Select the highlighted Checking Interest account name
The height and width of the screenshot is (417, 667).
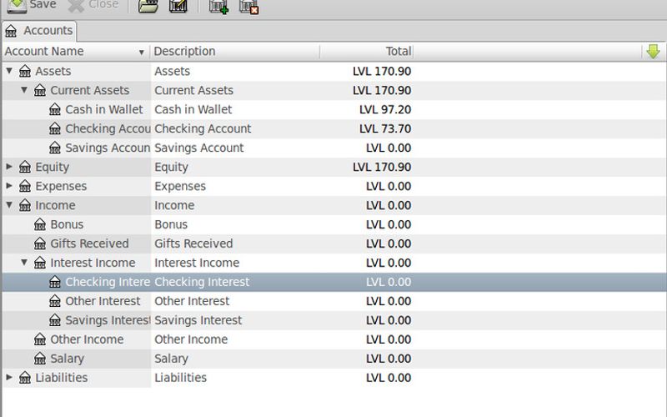point(108,282)
